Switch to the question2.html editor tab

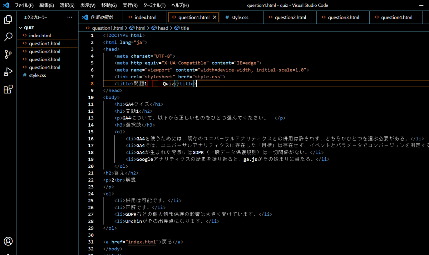(x=290, y=17)
